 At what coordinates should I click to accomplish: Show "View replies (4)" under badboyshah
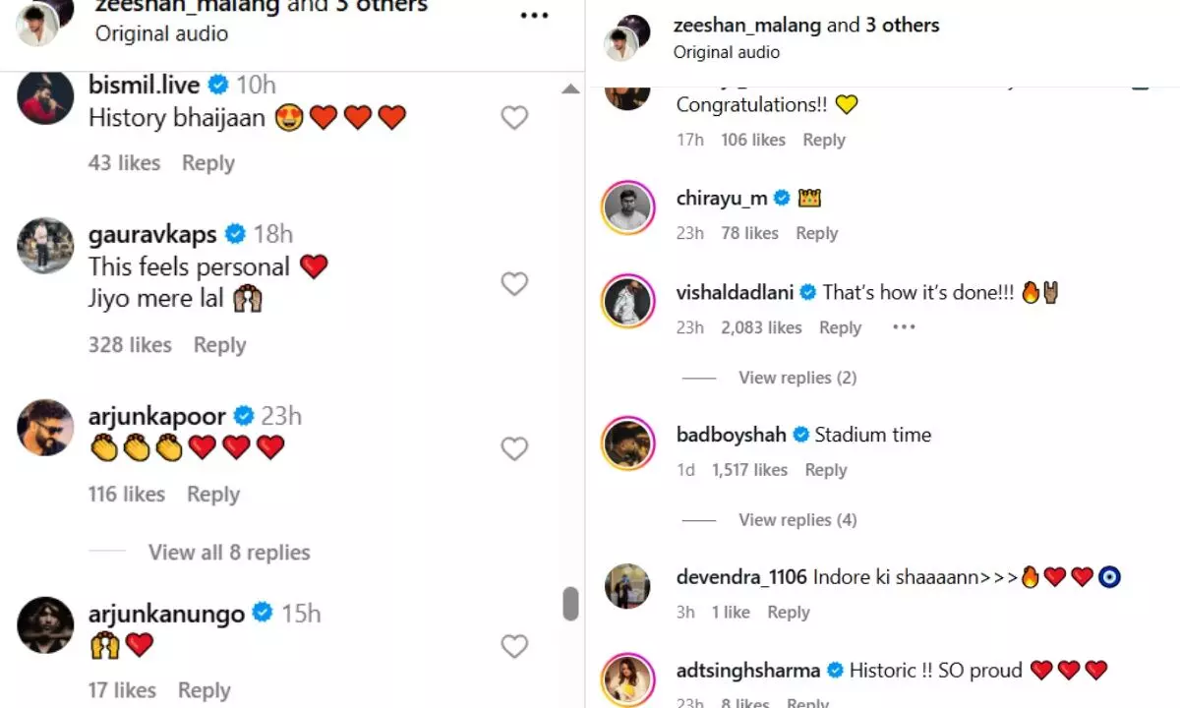[797, 519]
